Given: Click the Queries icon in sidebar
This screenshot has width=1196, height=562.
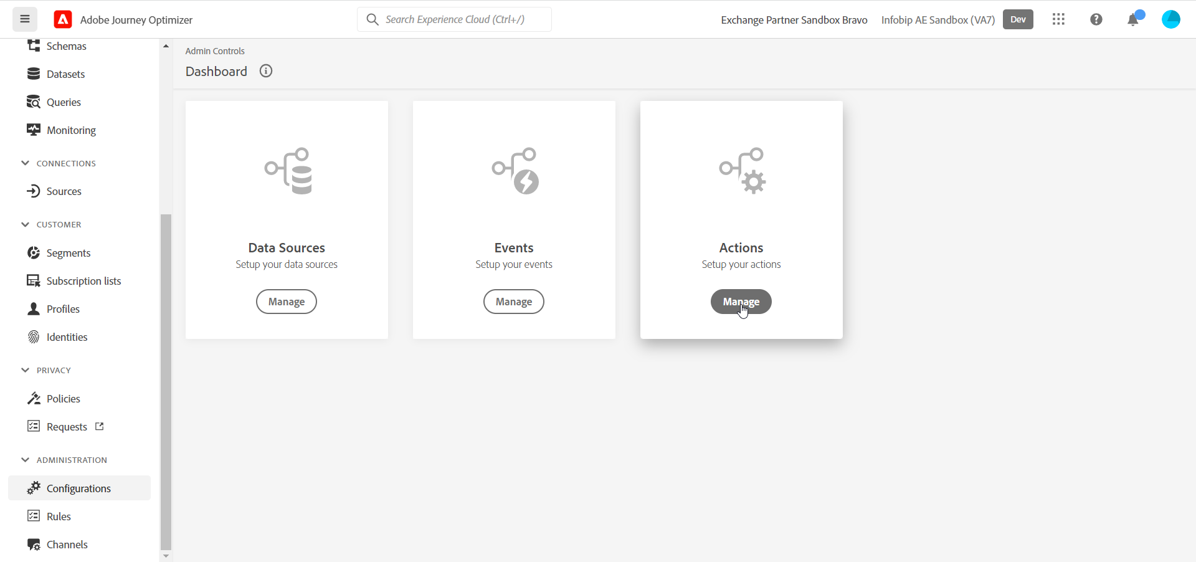Looking at the screenshot, I should [x=34, y=102].
